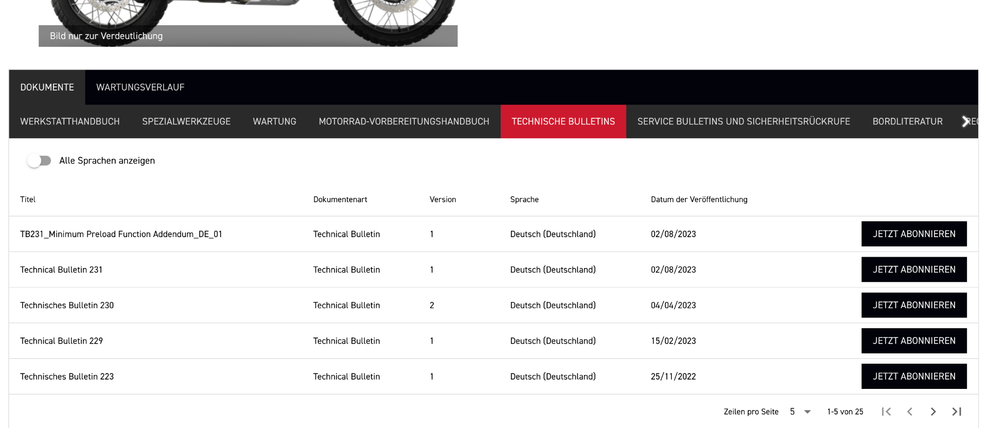Switch to the Wartungsverlauf tab
The image size is (988, 428).
tap(140, 87)
